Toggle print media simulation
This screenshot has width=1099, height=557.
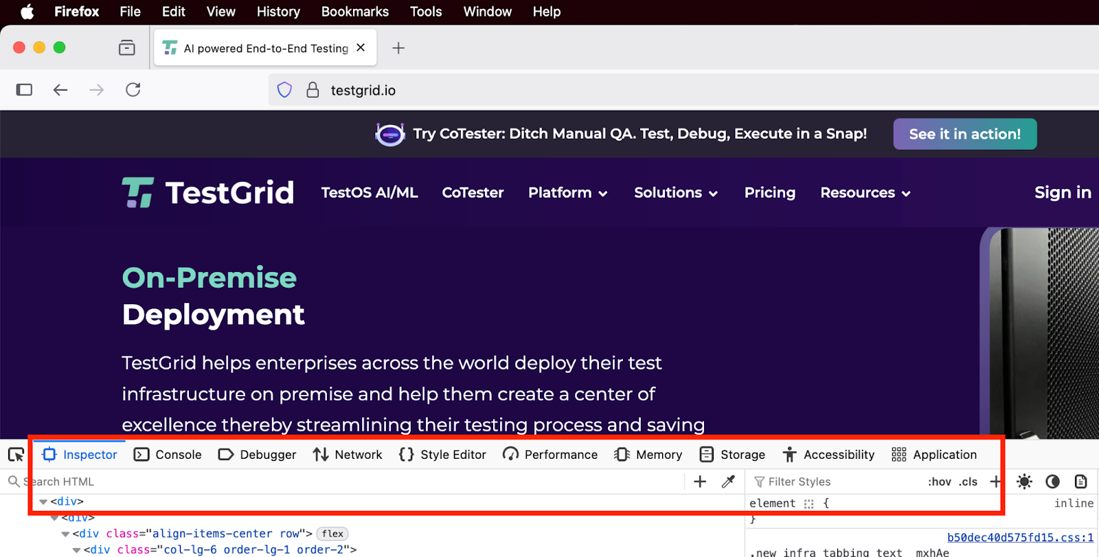tap(1080, 481)
